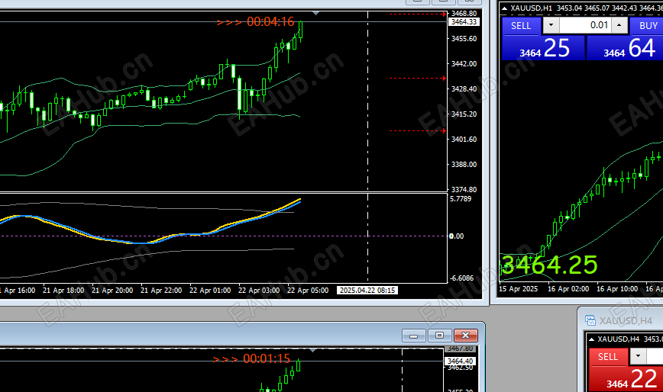The image size is (663, 392).
Task: Click the 3388.00 price axis label
Action: pyautogui.click(x=464, y=165)
